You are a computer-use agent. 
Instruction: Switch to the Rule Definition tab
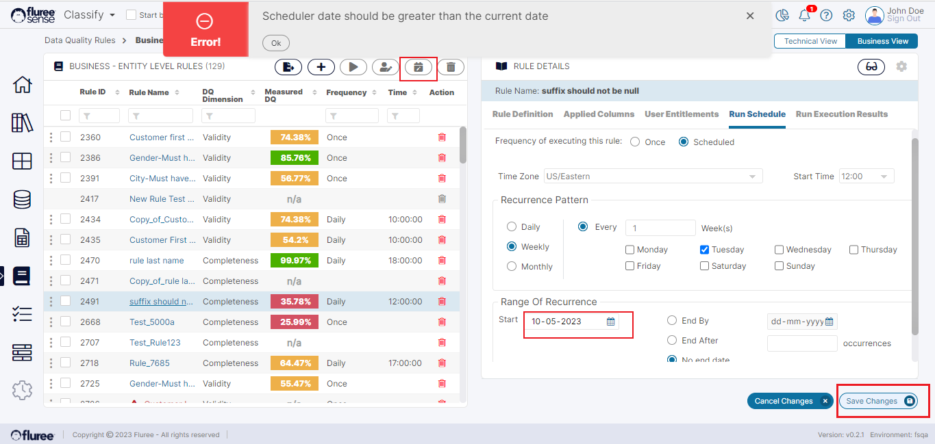[x=523, y=114]
